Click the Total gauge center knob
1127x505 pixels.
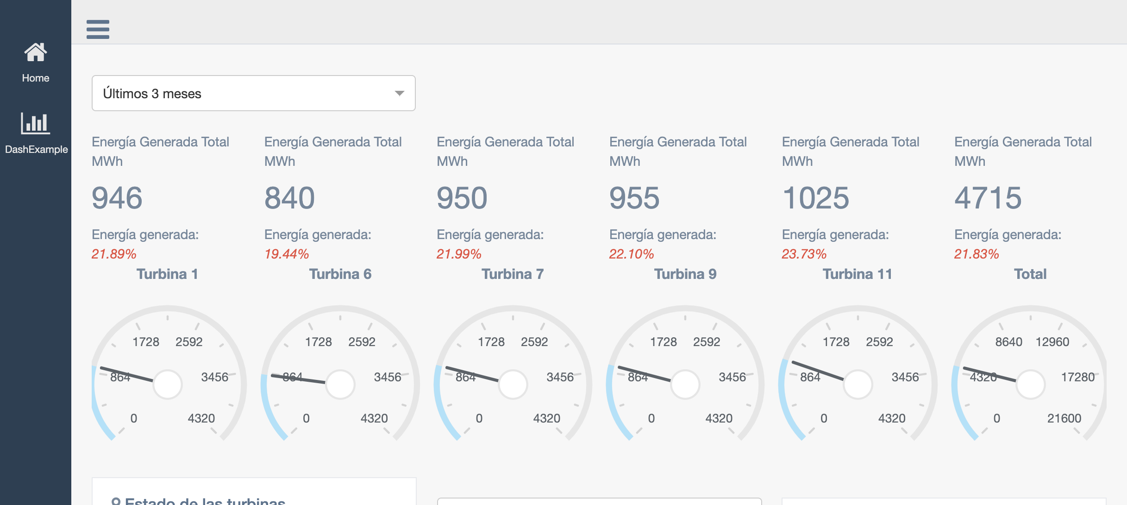1030,384
